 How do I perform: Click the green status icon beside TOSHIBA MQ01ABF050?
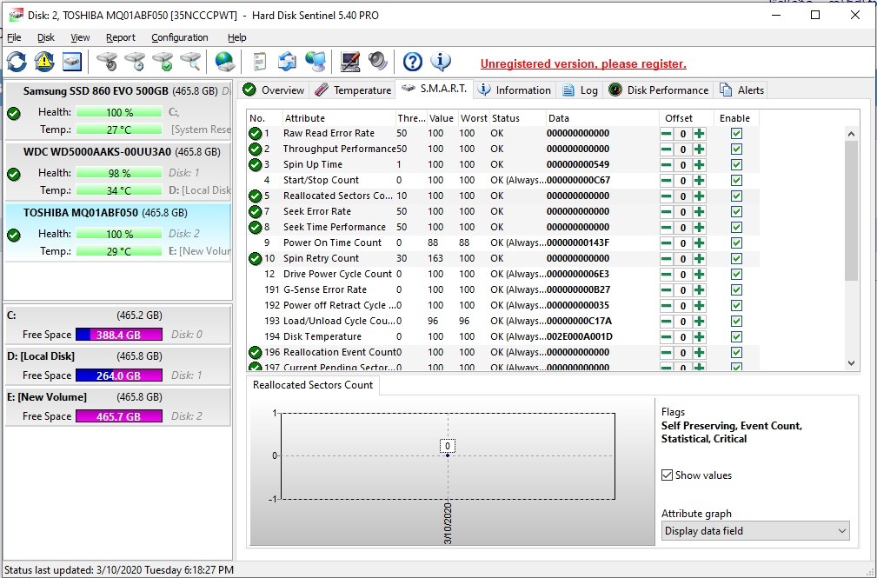tap(14, 236)
